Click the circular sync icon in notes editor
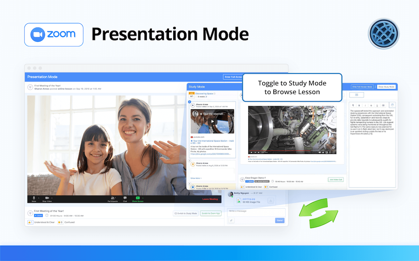This screenshot has width=419, height=261. pos(392,105)
